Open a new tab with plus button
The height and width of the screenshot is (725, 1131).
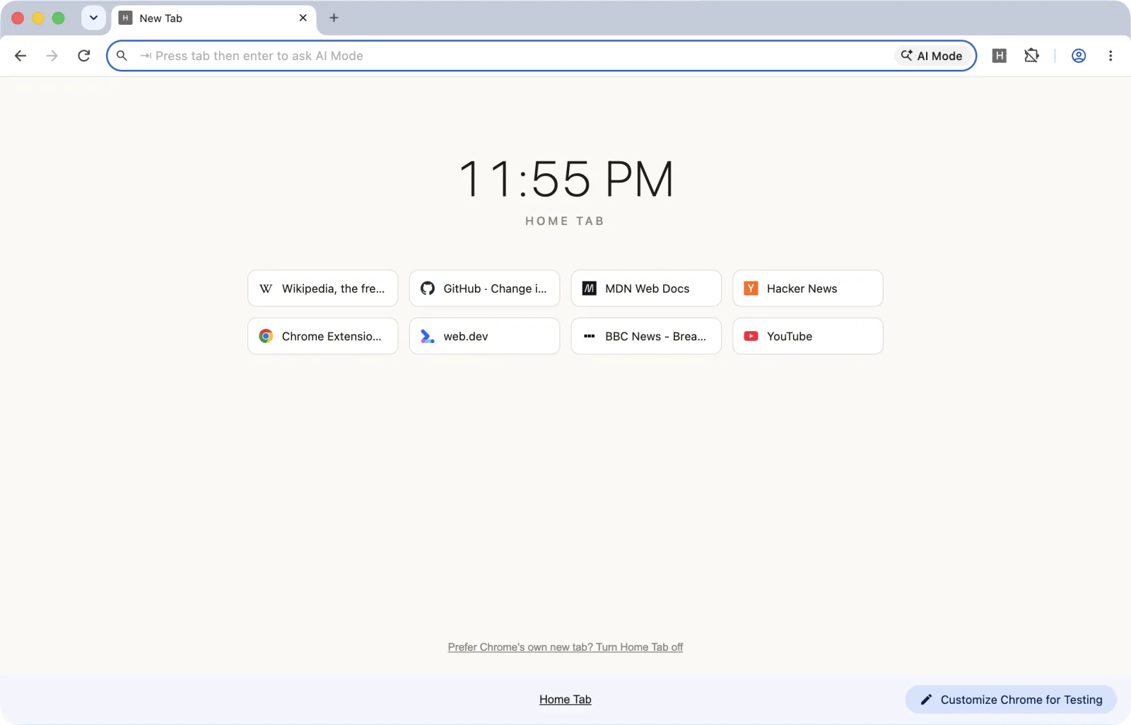(x=334, y=18)
